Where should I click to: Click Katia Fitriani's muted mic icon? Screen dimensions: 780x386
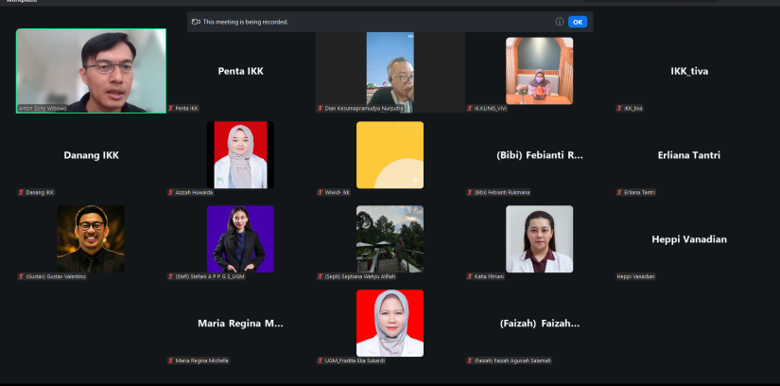470,276
